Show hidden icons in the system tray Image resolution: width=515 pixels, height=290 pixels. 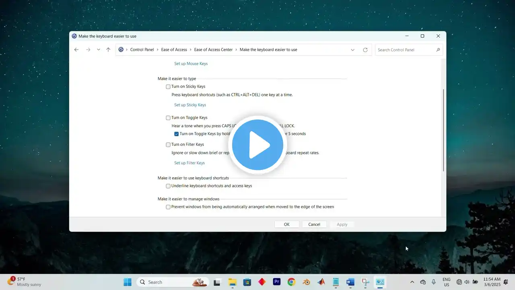coord(412,282)
